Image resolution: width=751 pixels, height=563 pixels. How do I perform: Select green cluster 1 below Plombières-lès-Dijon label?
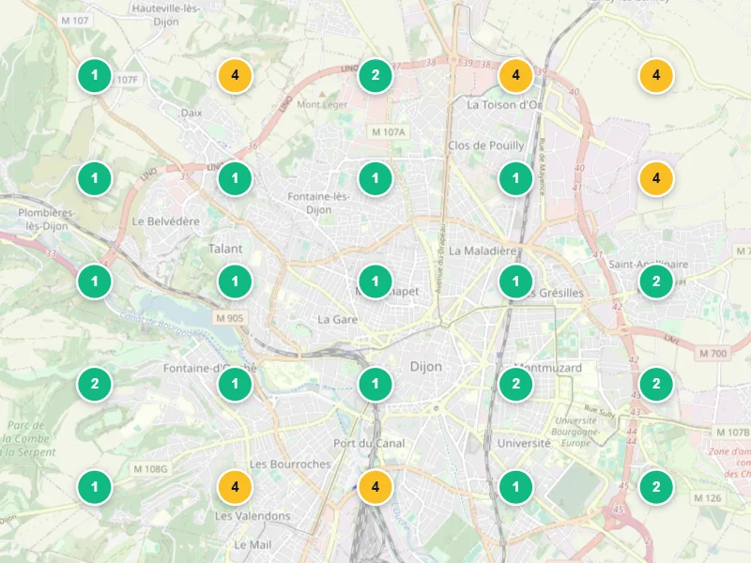coord(95,281)
